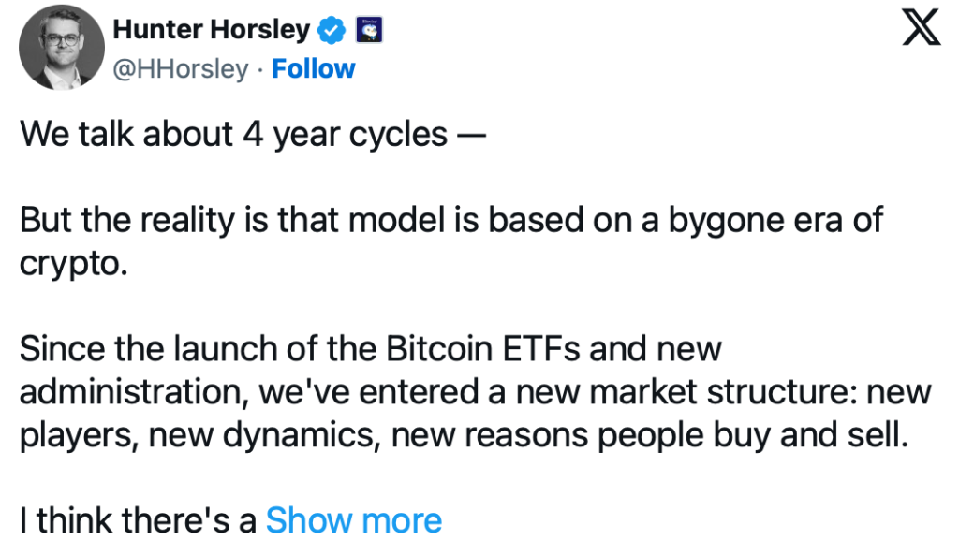Click the "I think there's a" text
Image resolution: width=959 pixels, height=555 pixels.
click(x=138, y=520)
